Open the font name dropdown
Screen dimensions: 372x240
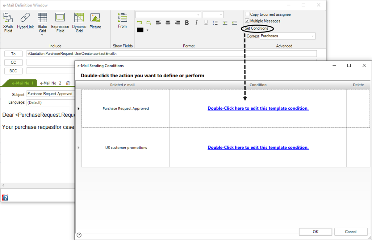tap(198, 15)
